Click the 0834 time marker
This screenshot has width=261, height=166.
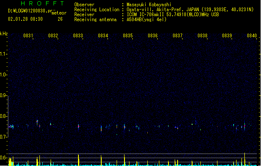click(103, 35)
